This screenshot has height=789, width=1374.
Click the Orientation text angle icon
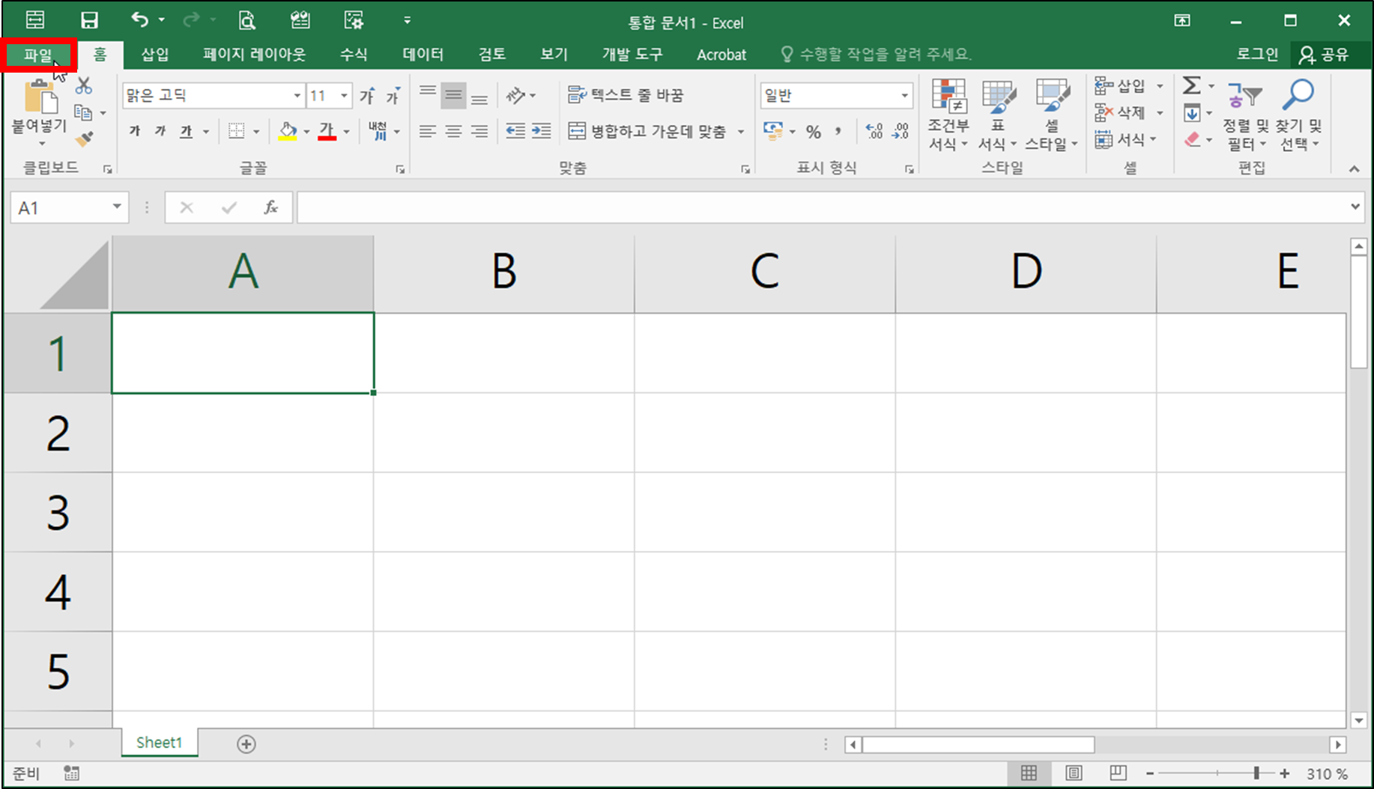[x=516, y=95]
